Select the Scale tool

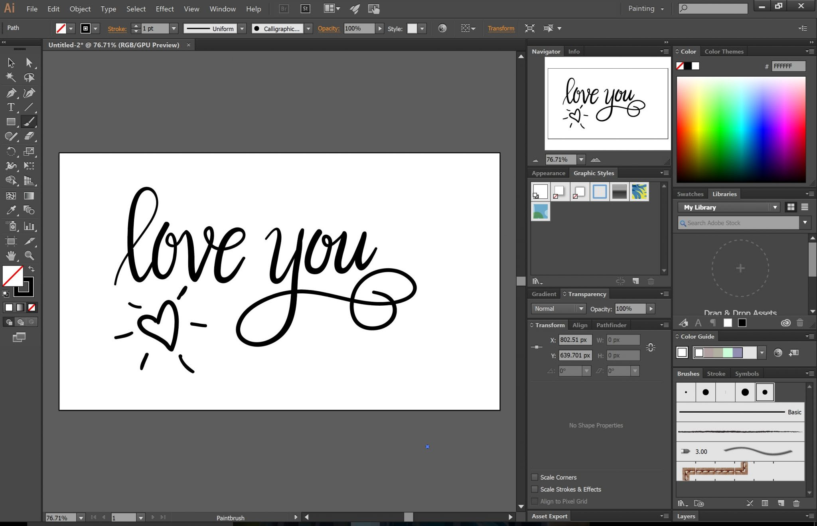pos(29,151)
